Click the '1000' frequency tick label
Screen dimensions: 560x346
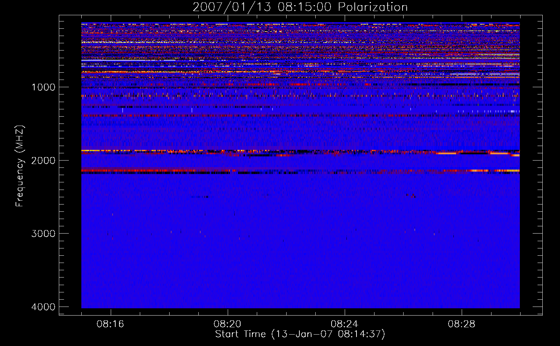coord(43,87)
